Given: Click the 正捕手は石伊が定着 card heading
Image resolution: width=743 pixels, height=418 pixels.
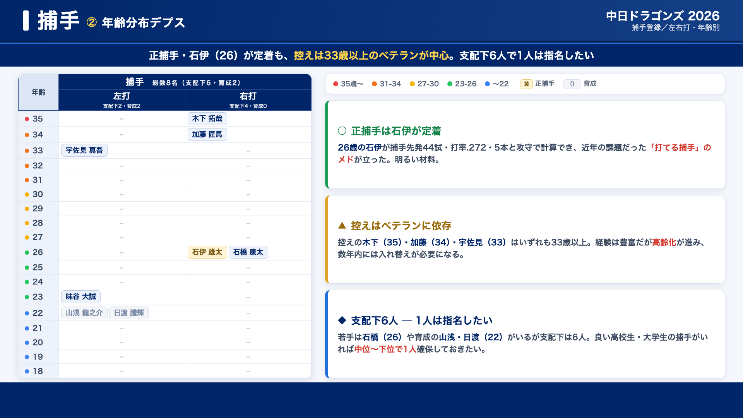Looking at the screenshot, I should (x=396, y=131).
